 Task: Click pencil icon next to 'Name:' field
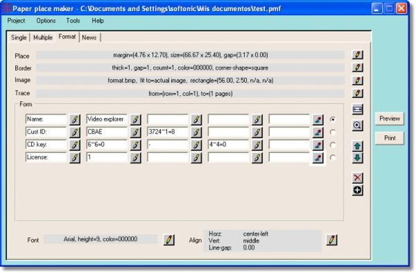(75, 120)
